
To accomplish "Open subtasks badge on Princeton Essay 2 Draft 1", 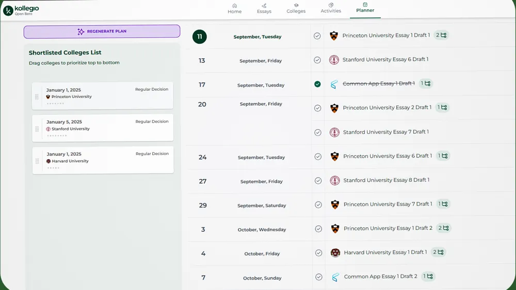I will click(442, 107).
